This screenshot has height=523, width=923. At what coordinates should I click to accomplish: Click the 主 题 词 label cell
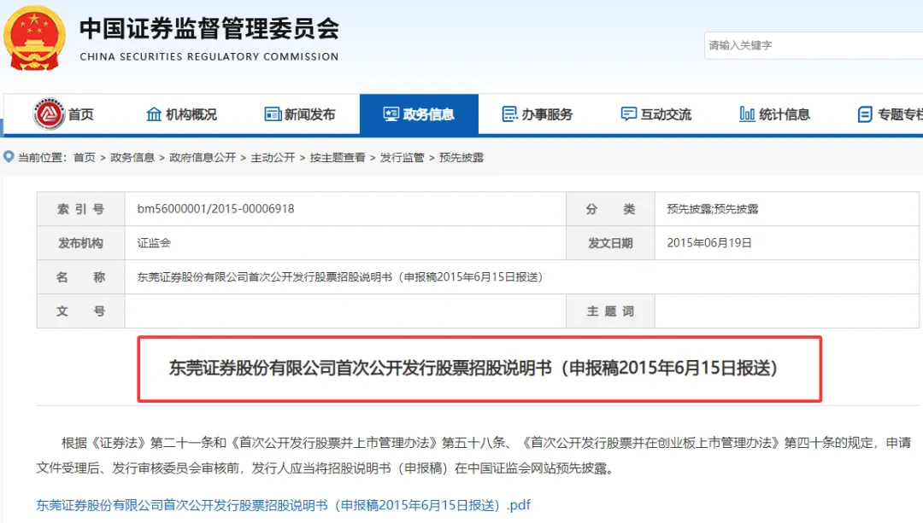[x=610, y=311]
